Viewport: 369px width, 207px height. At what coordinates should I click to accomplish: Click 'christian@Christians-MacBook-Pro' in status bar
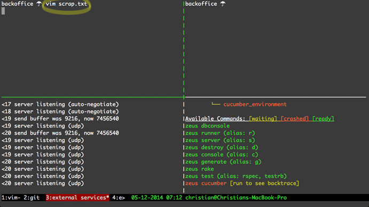236,197
